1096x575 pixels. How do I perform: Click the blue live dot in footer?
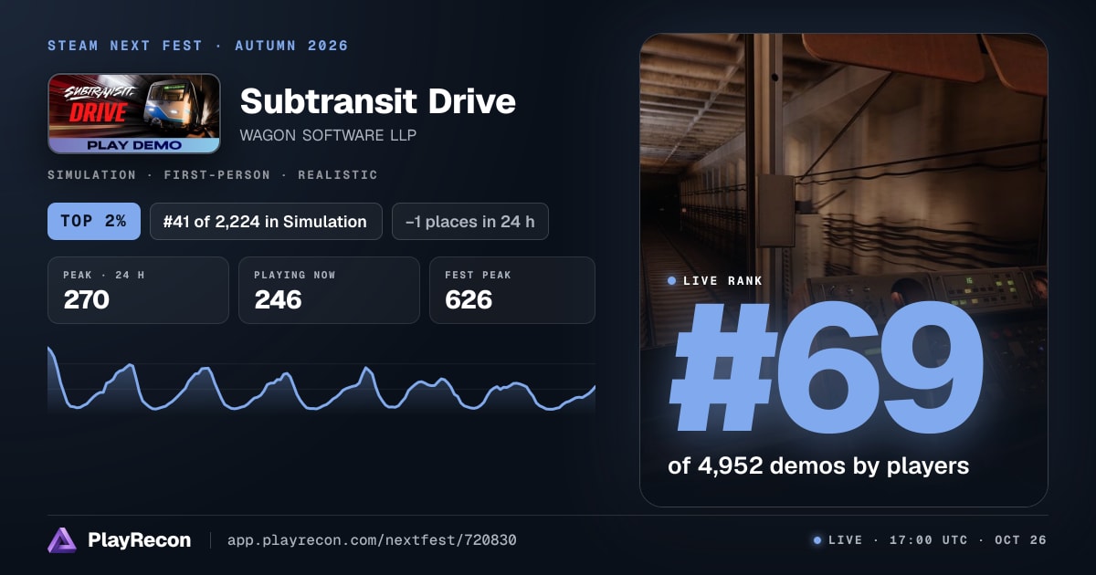point(817,540)
